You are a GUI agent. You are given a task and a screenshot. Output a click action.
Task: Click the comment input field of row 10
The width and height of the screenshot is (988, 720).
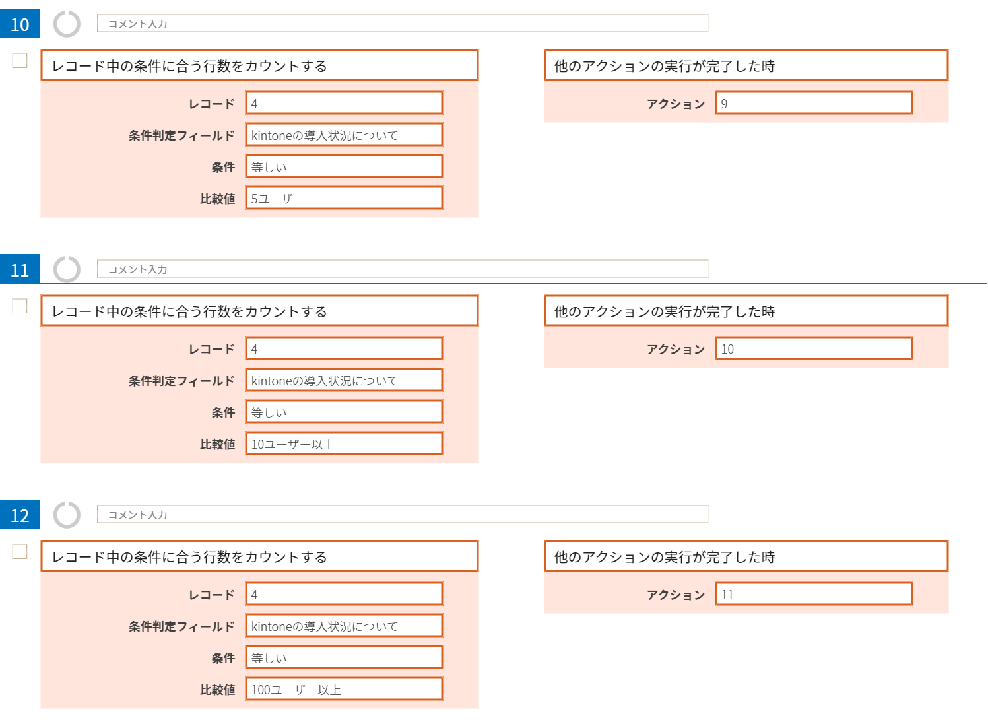coord(403,24)
